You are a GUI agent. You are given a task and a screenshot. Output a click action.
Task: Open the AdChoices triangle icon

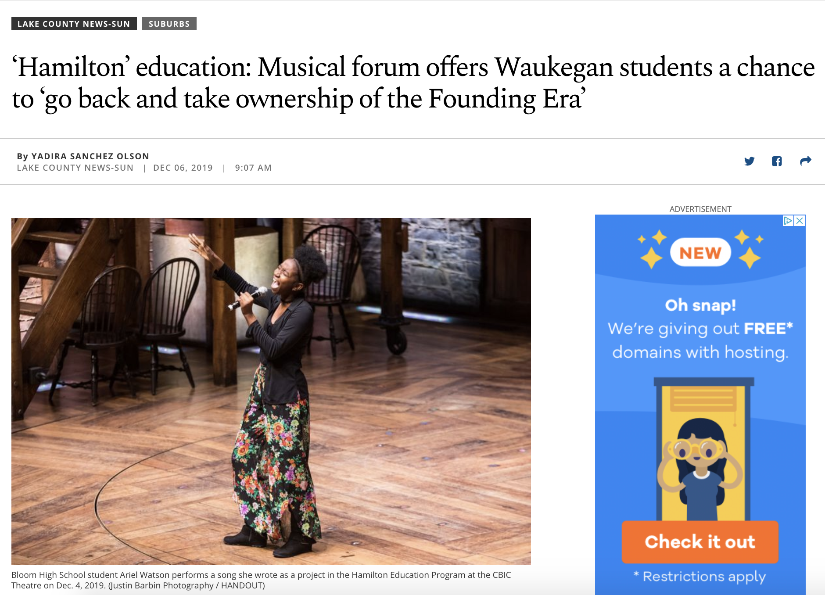pos(788,221)
